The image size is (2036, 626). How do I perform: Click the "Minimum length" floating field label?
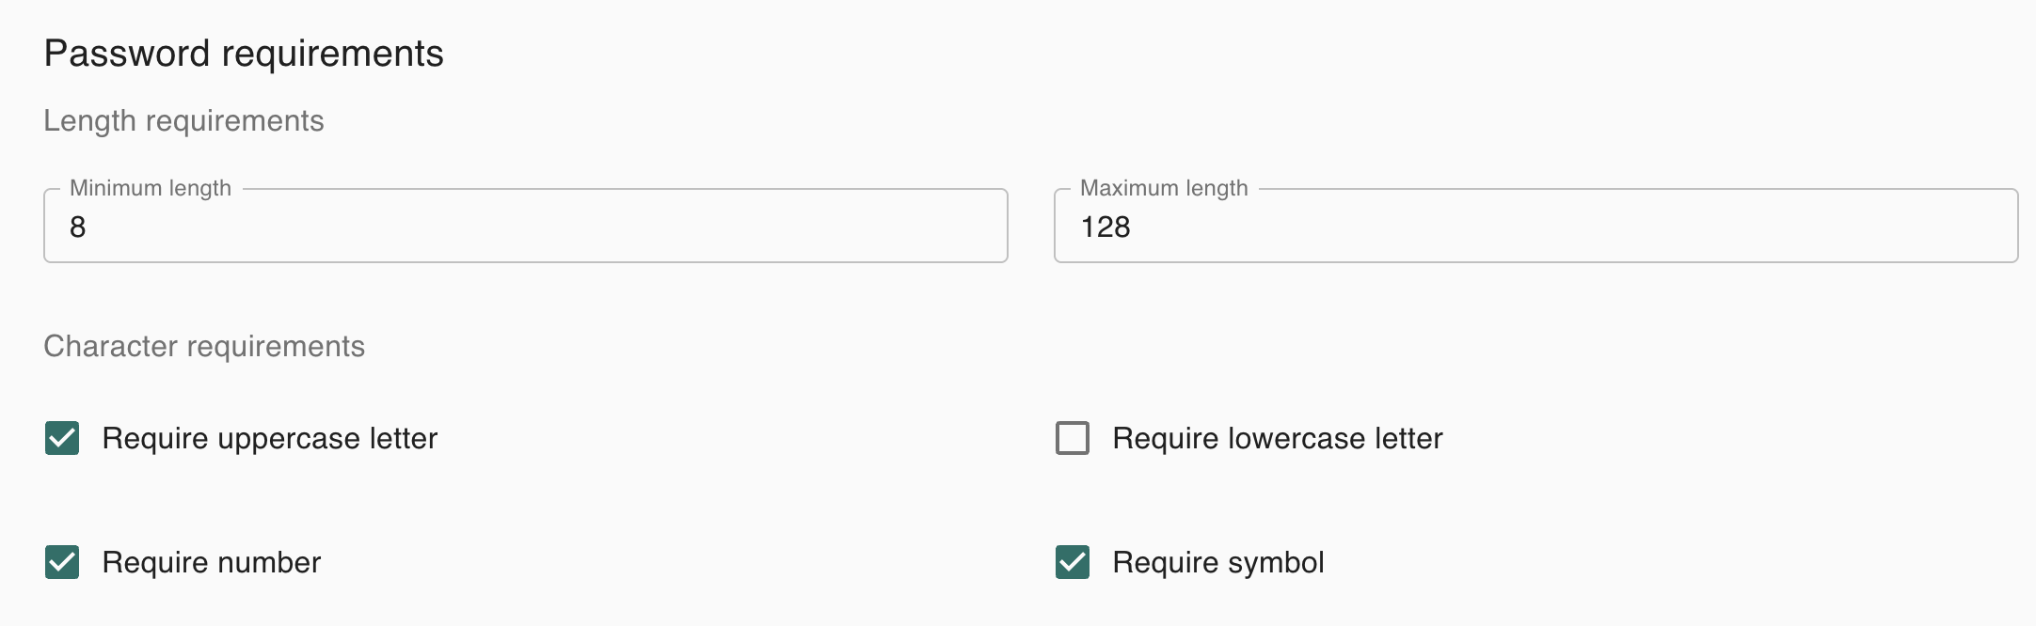(x=151, y=188)
